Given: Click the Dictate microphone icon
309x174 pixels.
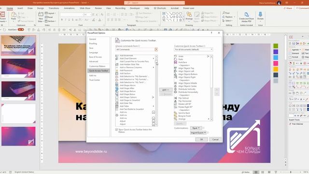Looking at the screenshot, I should click(260, 14).
